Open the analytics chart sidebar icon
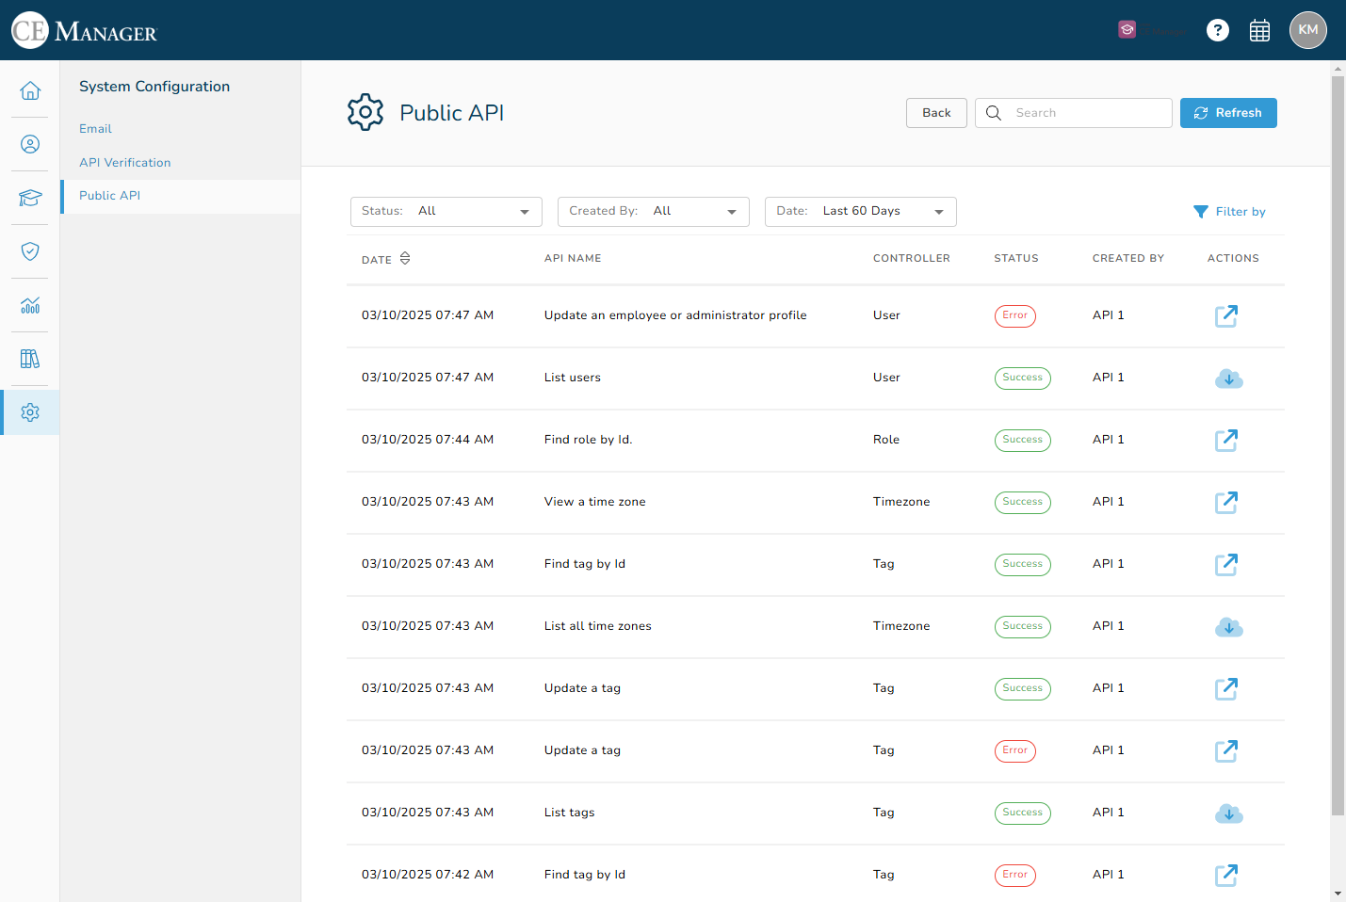The width and height of the screenshot is (1346, 902). (30, 305)
